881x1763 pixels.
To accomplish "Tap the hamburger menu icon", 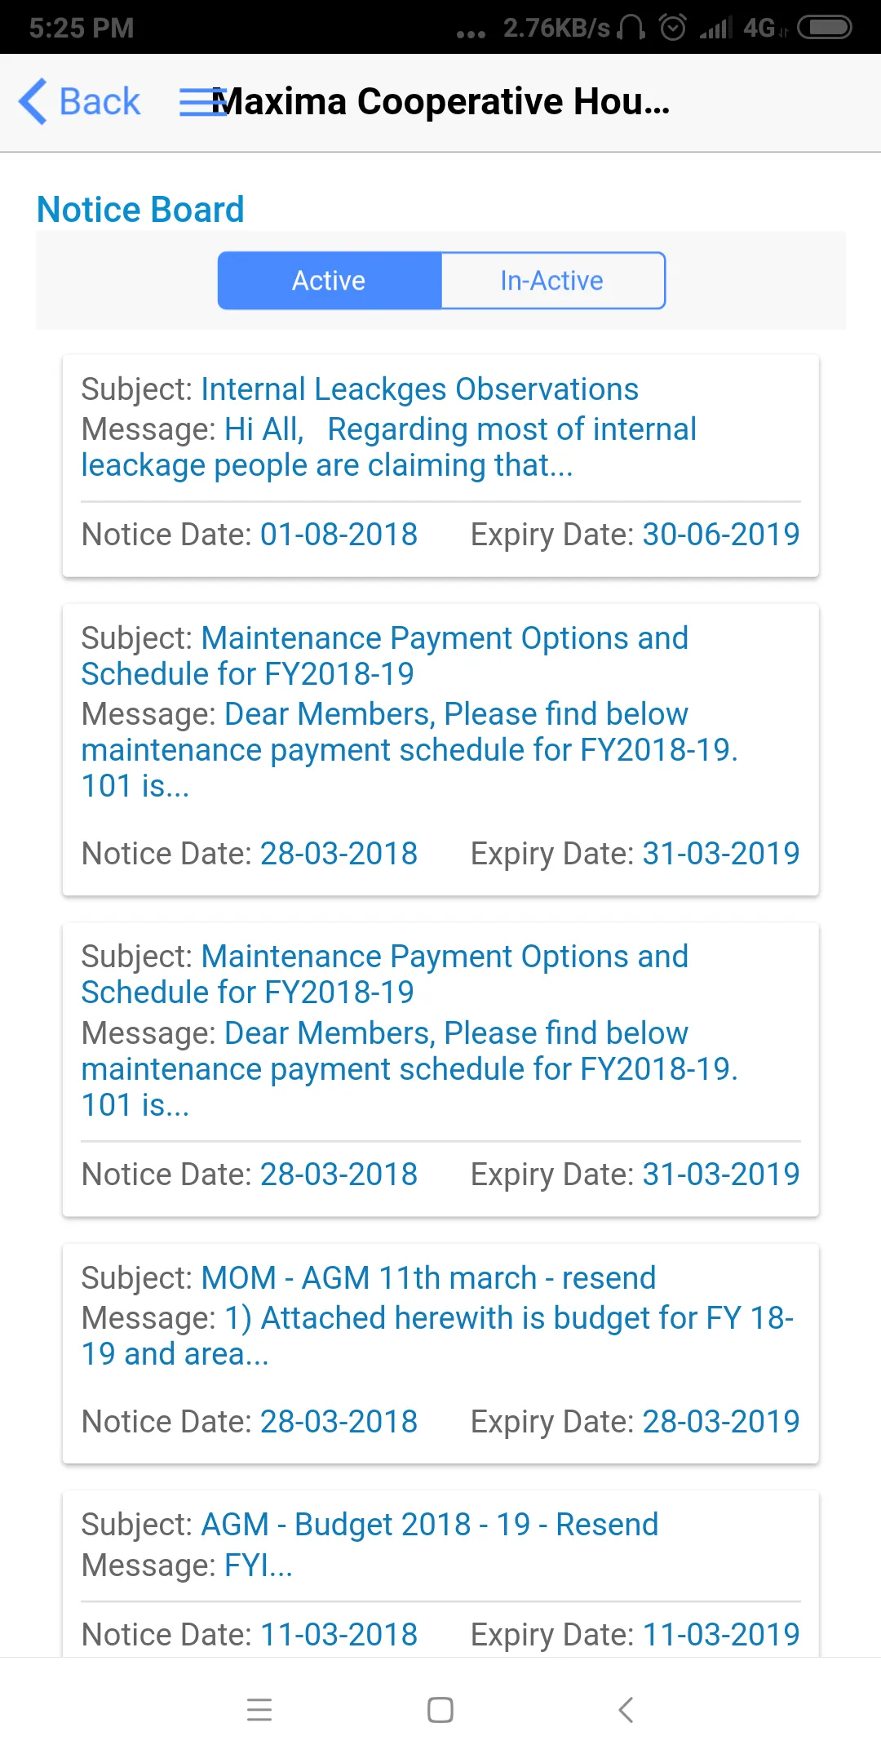I will [x=202, y=102].
